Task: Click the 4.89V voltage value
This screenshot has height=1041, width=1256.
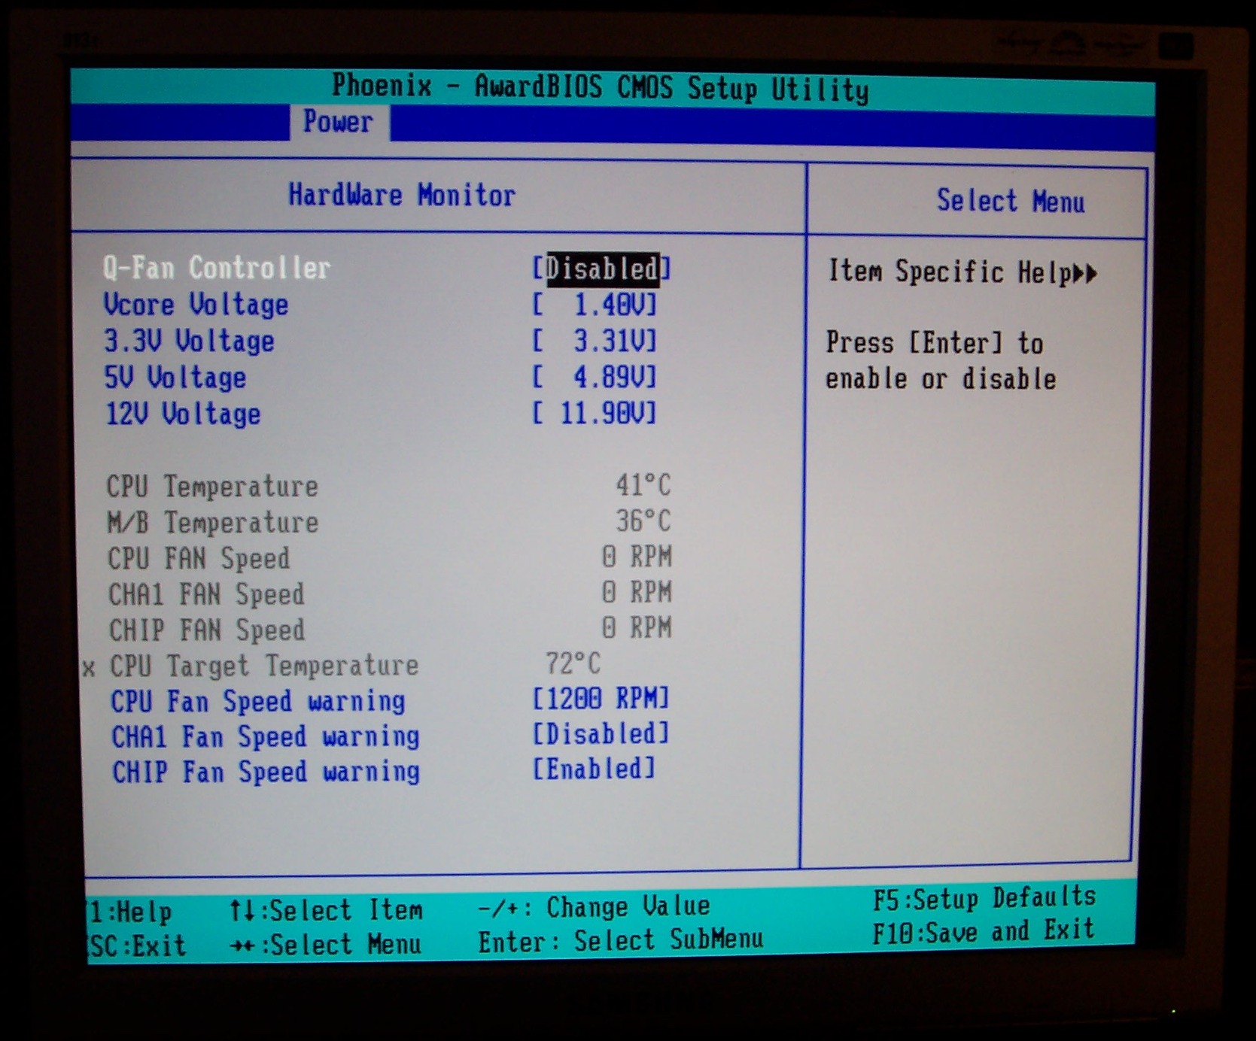Action: click(x=595, y=376)
